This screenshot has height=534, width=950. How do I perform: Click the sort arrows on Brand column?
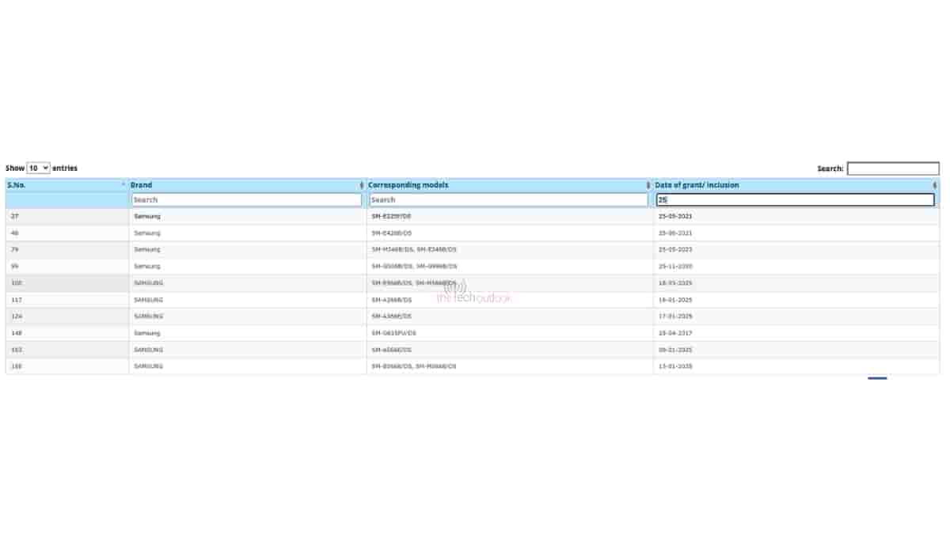[x=362, y=185]
